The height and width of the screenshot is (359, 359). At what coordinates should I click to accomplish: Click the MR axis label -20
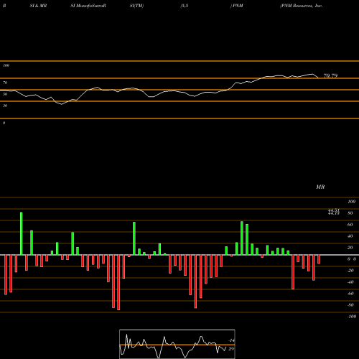[350, 271]
